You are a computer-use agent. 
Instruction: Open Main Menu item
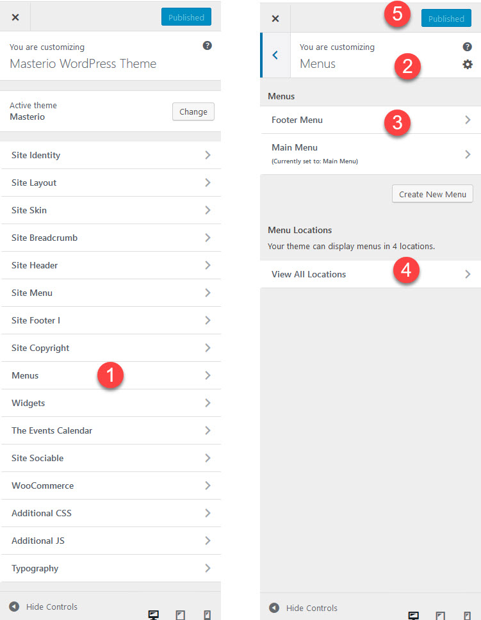(371, 154)
